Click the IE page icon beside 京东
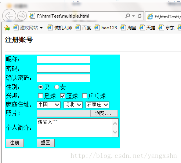This screenshot has height=163, width=181. click(161, 27)
